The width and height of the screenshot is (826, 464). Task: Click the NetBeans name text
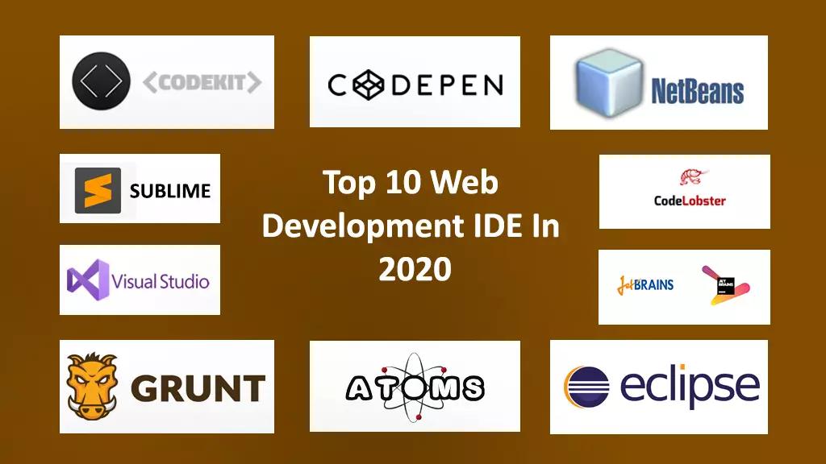coord(697,89)
